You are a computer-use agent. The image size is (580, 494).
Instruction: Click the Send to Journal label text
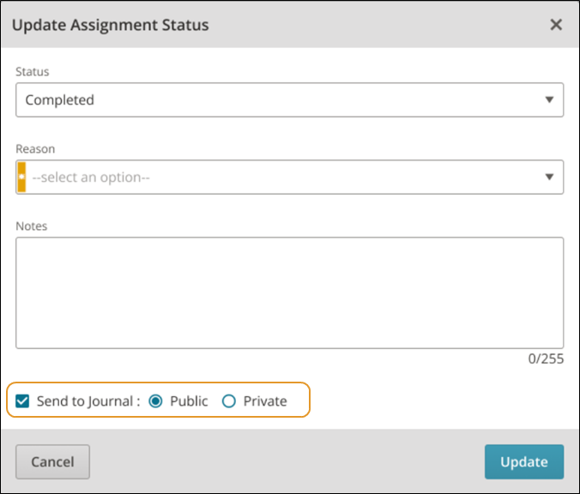pyautogui.click(x=88, y=401)
